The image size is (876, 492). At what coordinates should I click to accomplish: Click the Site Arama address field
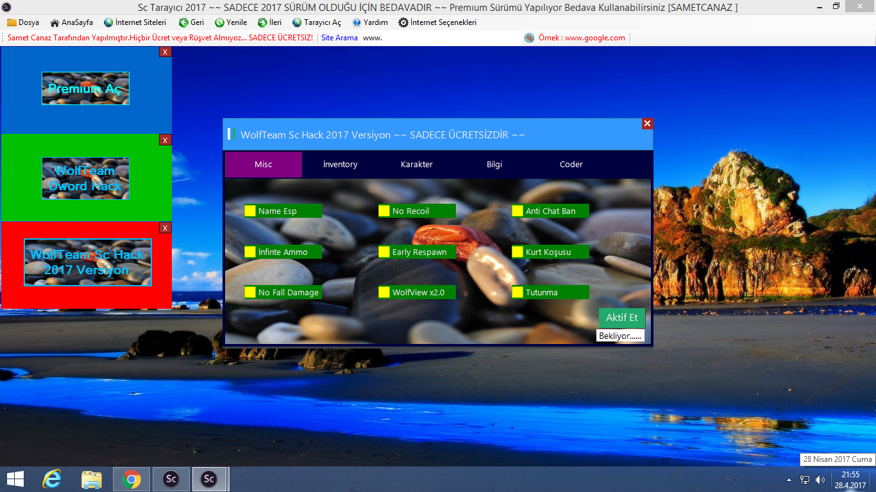tap(441, 38)
